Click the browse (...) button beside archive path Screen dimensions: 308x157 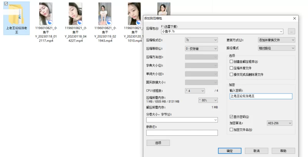point(291,32)
